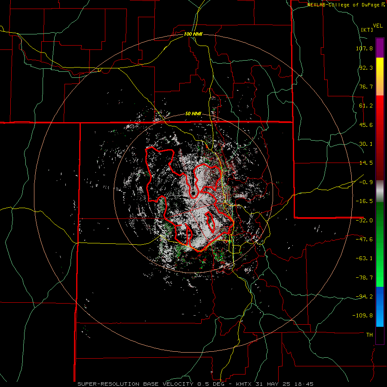The height and width of the screenshot is (387, 387).
Task: Pick the blue segment of the color bar
Action: click(x=380, y=307)
